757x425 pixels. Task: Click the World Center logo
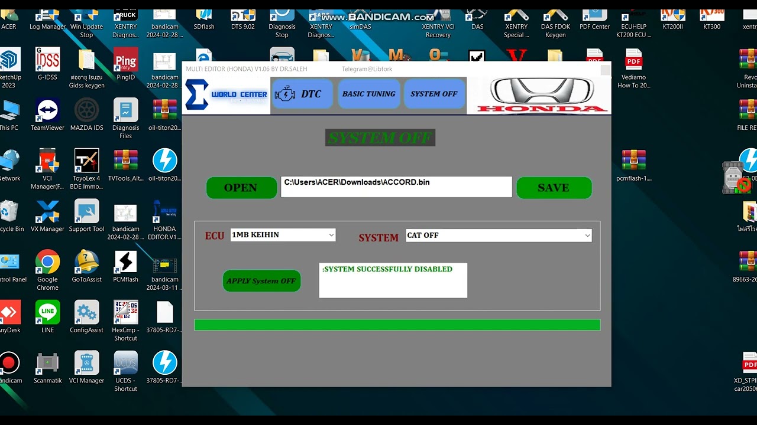[227, 94]
